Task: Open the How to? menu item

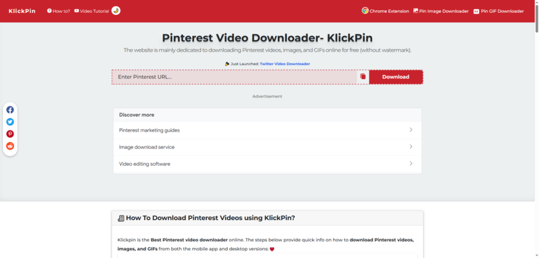Action: point(59,11)
